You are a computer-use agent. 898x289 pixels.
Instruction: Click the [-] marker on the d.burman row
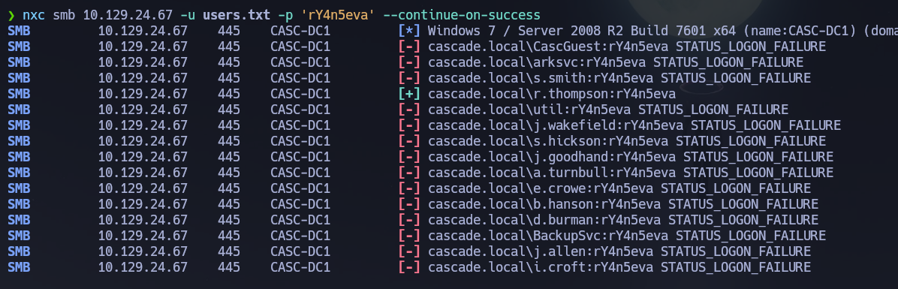pyautogui.click(x=409, y=220)
